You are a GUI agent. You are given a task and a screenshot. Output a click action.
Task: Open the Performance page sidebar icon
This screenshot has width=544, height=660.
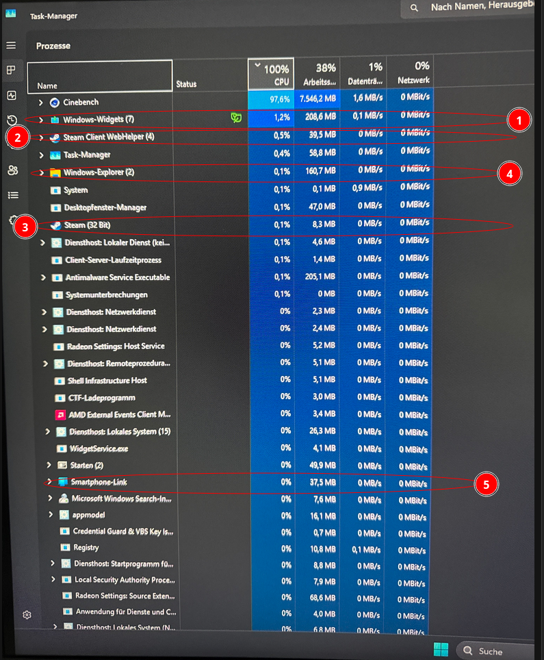[x=12, y=95]
